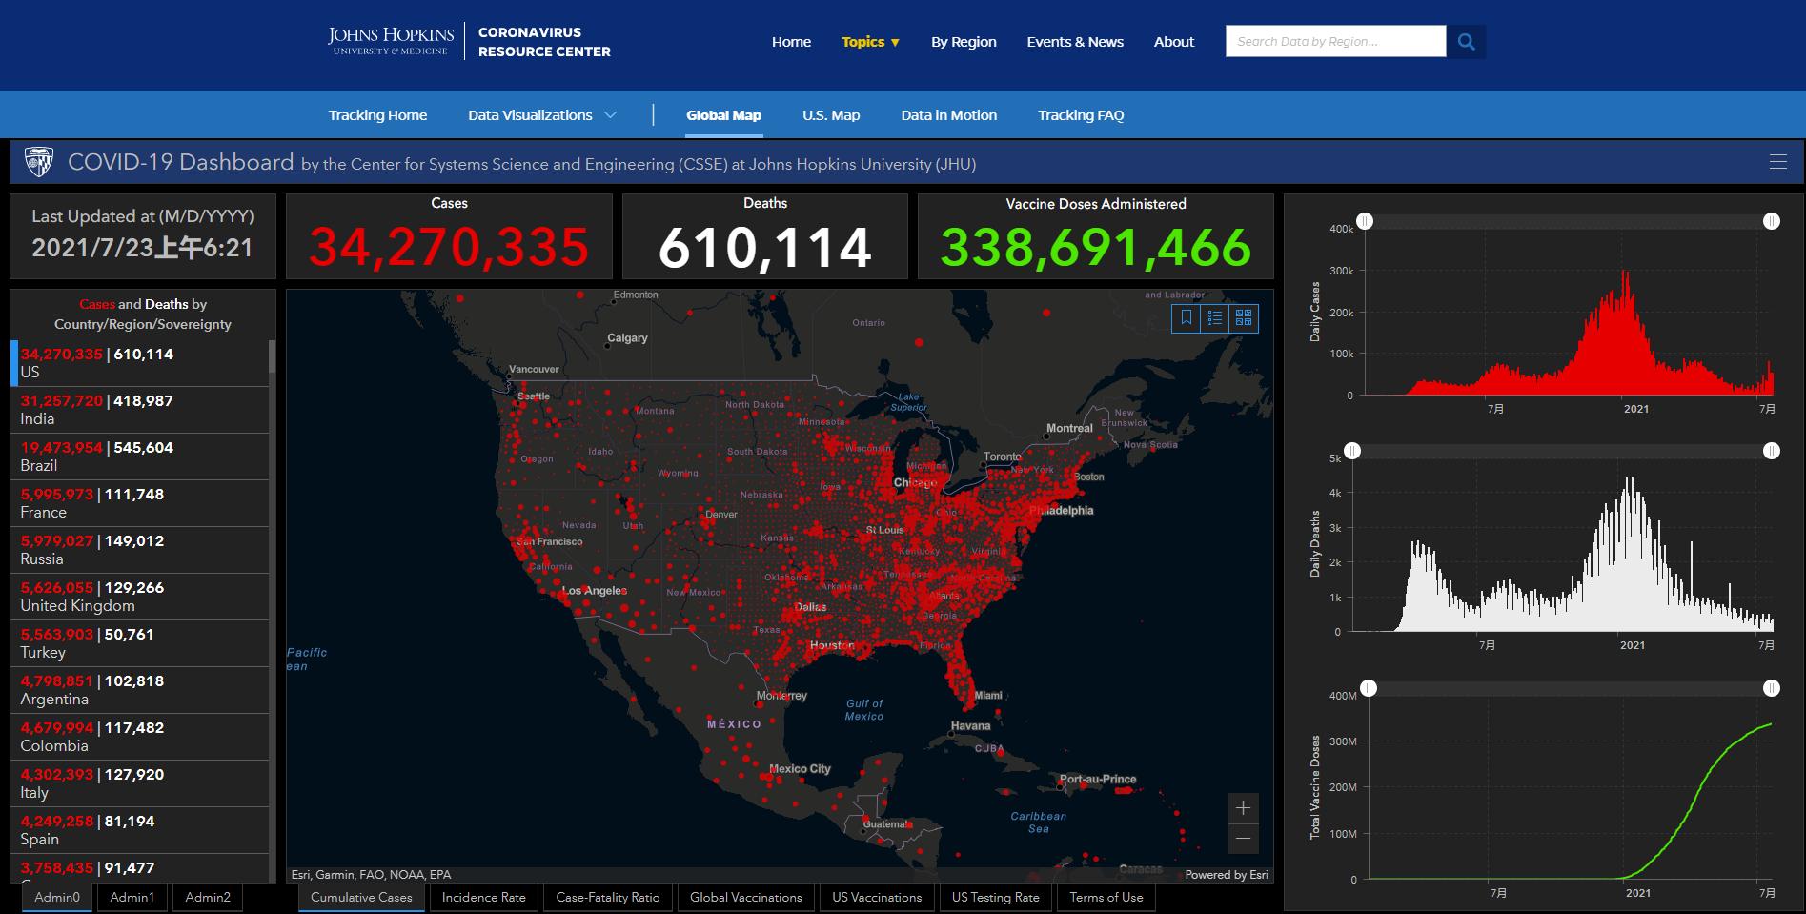Open the By Region menu item
1806x914 pixels.
click(x=964, y=42)
